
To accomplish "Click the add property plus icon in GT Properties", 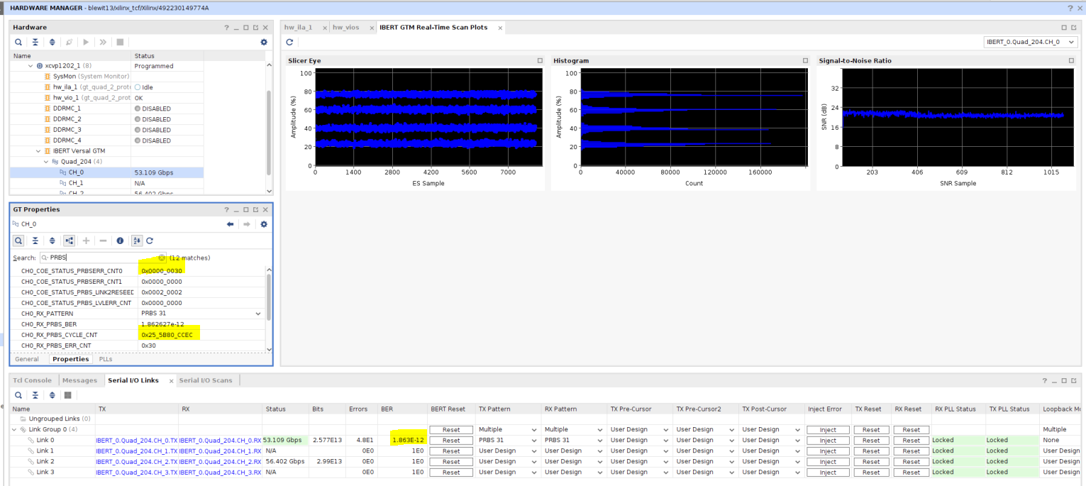I will tap(86, 241).
